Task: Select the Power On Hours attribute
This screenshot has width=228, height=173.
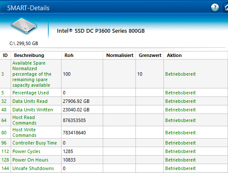Action: [30, 160]
